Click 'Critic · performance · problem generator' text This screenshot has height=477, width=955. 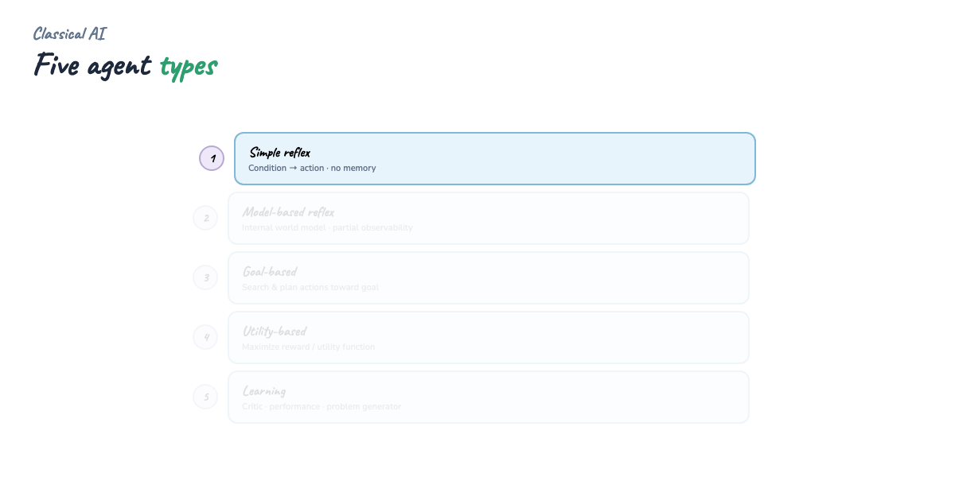tap(322, 406)
